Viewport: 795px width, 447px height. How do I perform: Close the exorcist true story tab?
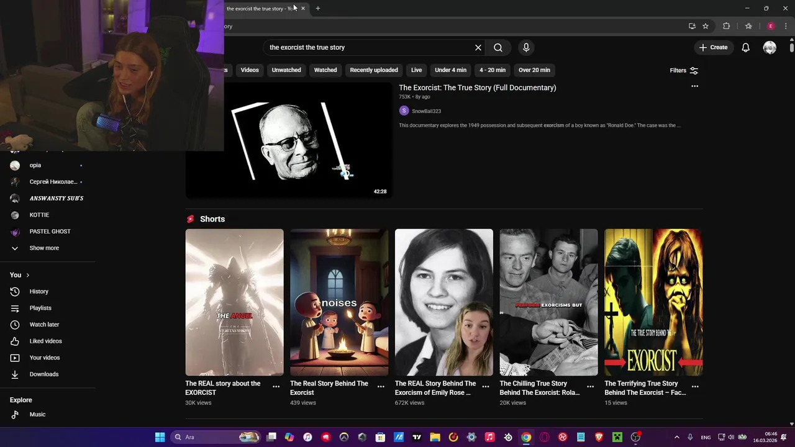[x=303, y=8]
